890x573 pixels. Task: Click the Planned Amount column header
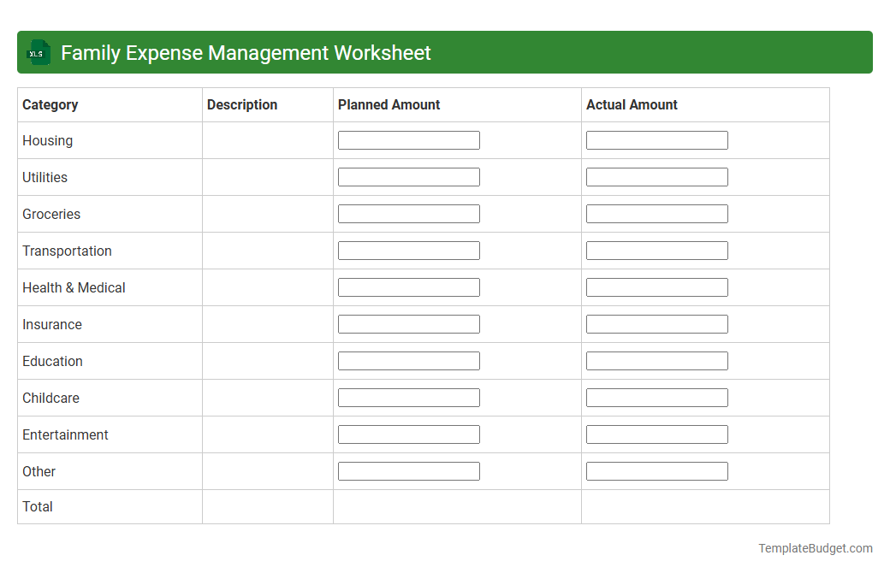tap(387, 104)
